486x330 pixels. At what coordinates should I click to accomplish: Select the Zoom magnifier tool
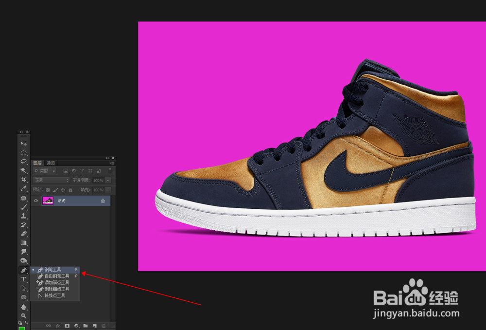click(x=23, y=316)
